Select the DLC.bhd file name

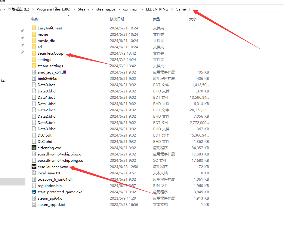[45, 141]
